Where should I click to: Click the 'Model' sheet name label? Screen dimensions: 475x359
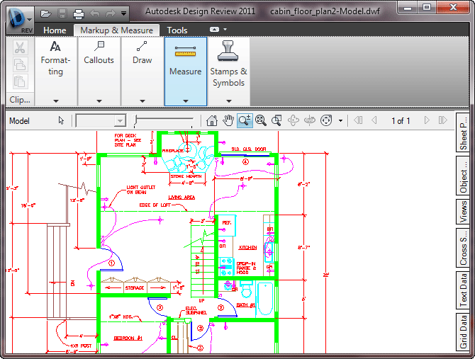tap(19, 121)
